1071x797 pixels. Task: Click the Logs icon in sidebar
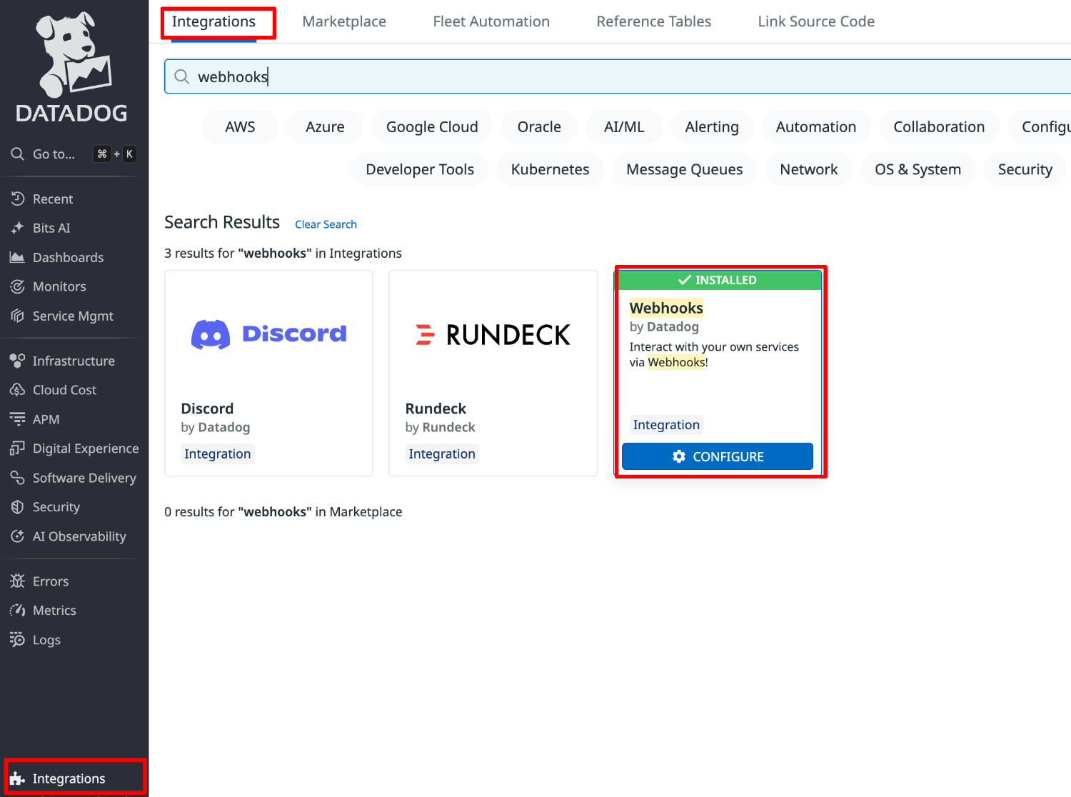(x=18, y=640)
